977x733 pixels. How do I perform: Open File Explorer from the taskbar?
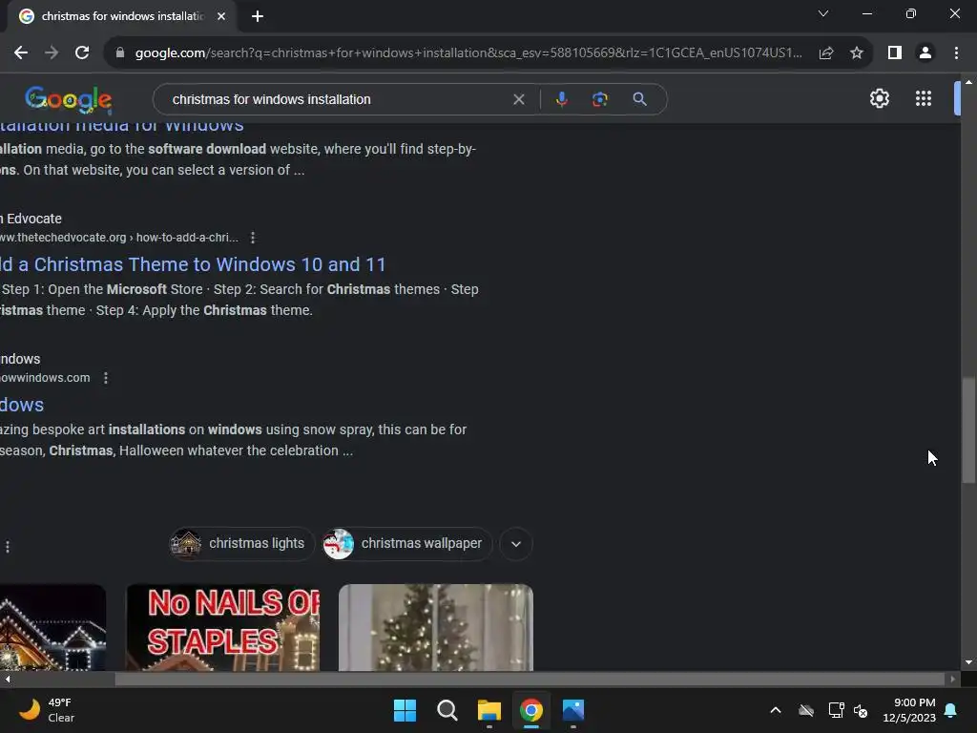[x=489, y=710]
